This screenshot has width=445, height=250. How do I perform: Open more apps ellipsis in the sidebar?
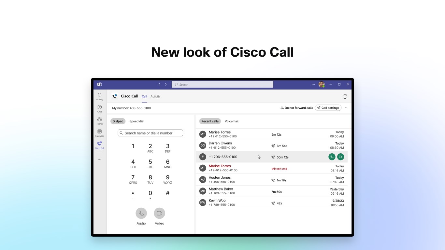point(99,159)
